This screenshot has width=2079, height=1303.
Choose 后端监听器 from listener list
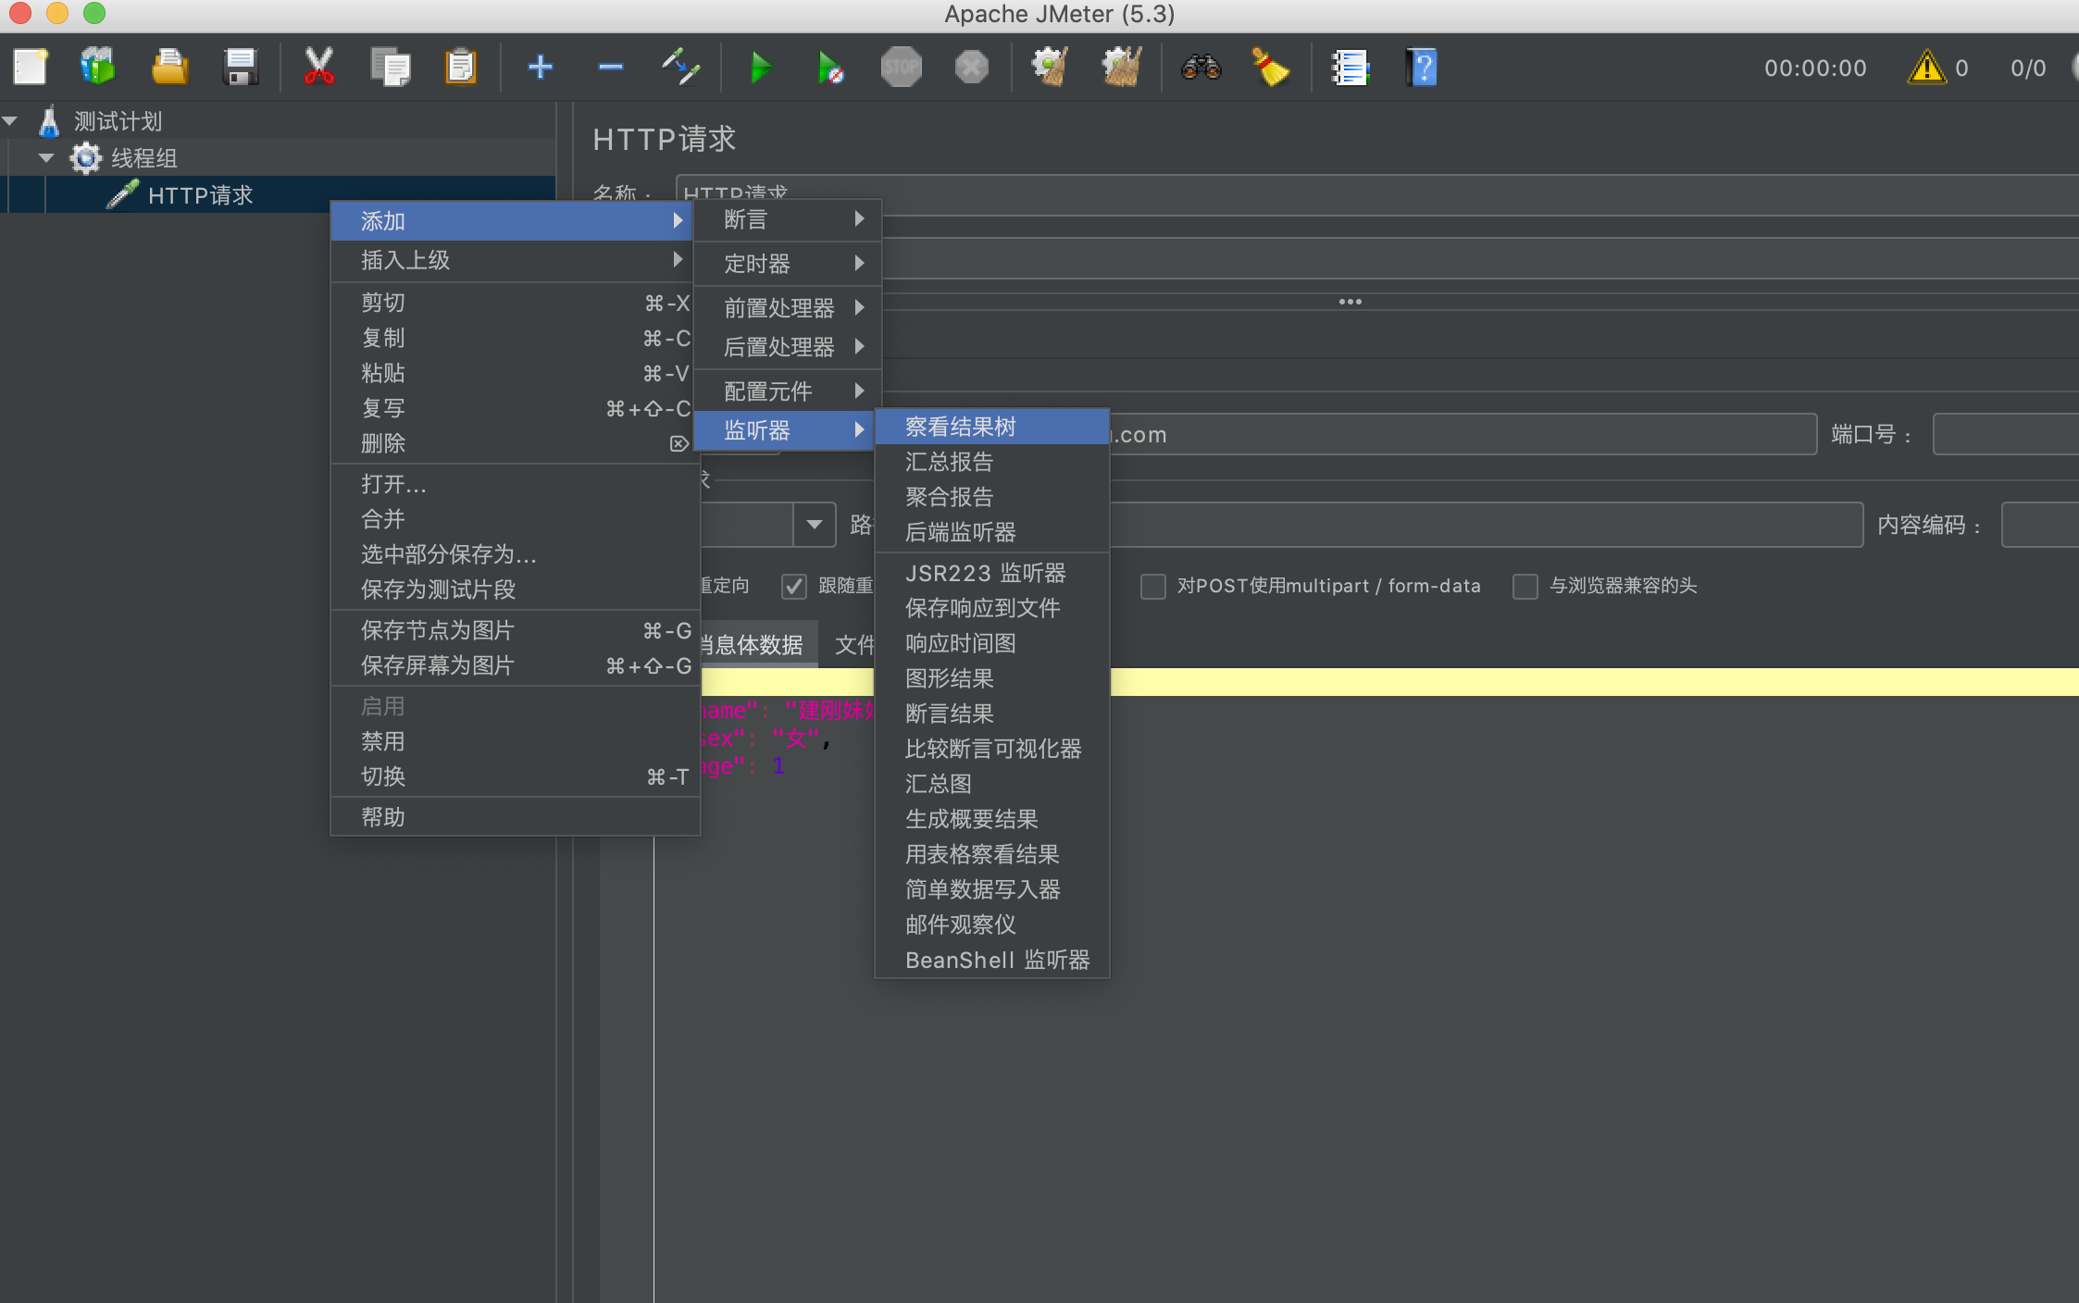(x=992, y=532)
